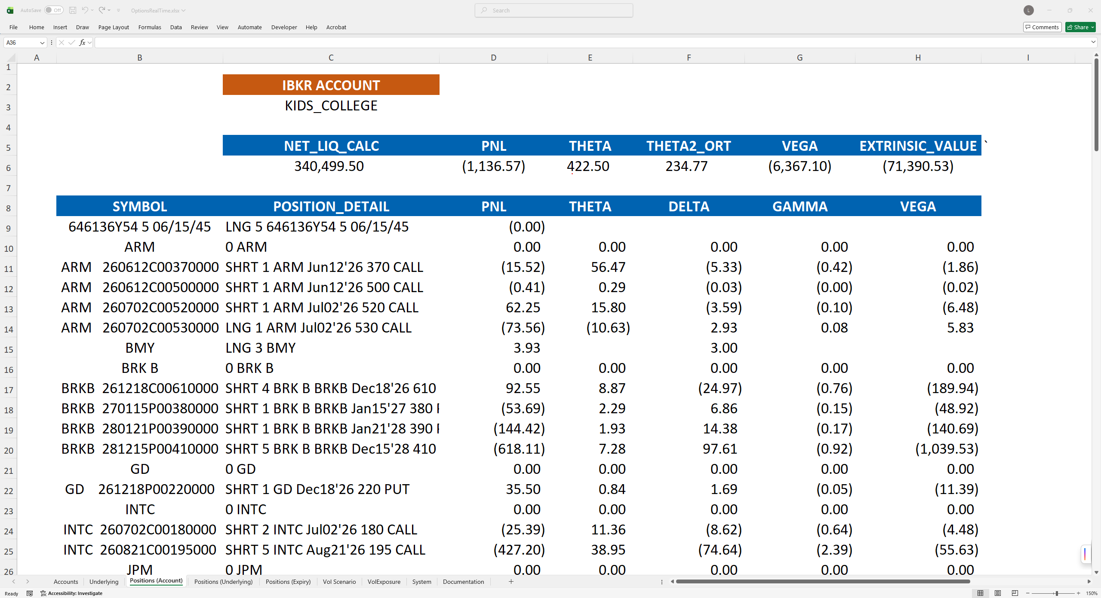Open the Vol Scenario sheet tab

339,582
